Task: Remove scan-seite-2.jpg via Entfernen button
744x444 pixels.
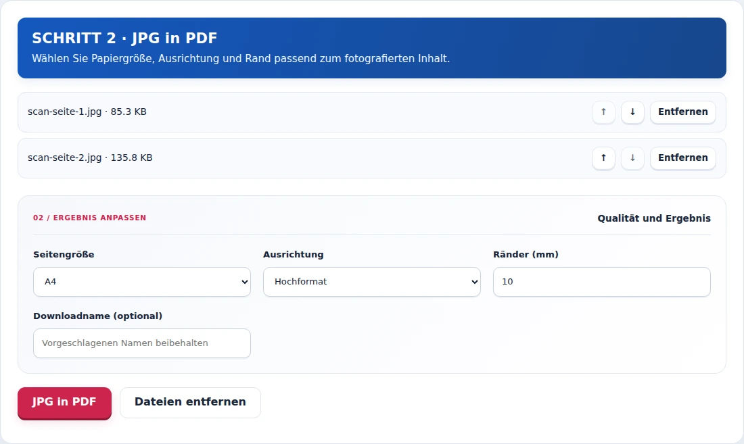Action: click(683, 158)
